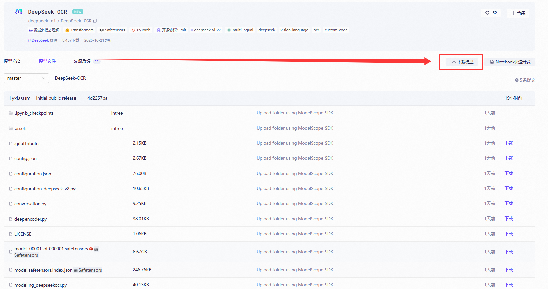The height and width of the screenshot is (289, 548).
Task: Open the @DeepSeek provider link
Action: (38, 40)
